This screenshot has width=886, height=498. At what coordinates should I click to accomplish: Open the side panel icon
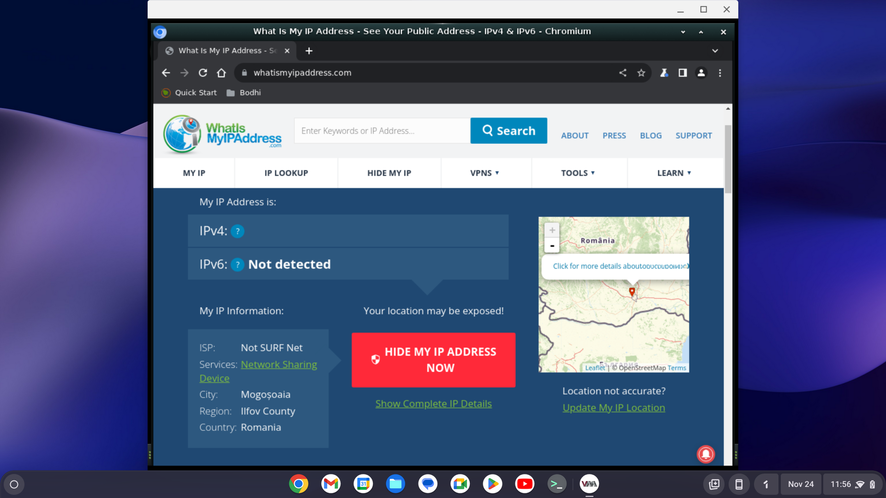coord(682,73)
